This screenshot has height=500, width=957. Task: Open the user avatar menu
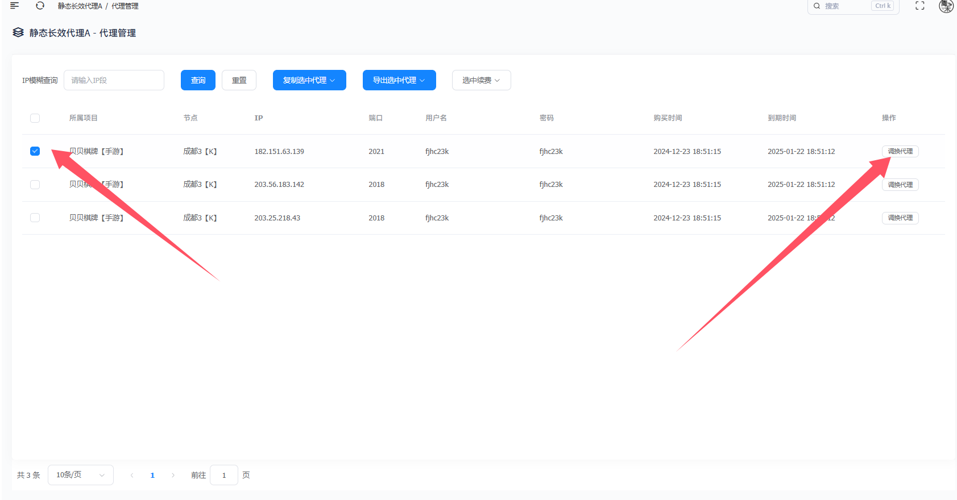click(x=946, y=6)
